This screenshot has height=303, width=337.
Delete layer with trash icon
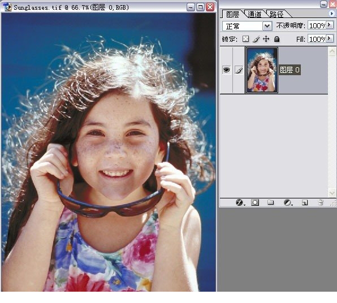pos(321,202)
